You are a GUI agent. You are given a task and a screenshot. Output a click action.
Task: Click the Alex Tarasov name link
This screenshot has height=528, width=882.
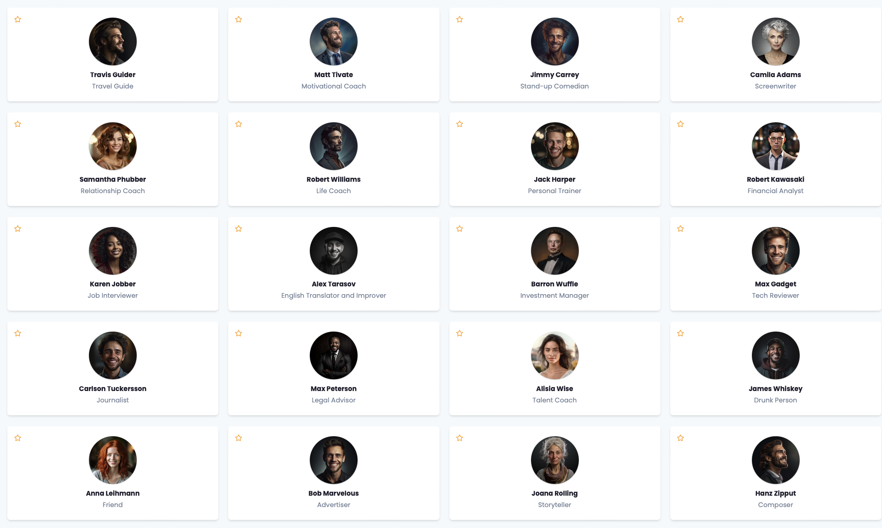point(333,284)
